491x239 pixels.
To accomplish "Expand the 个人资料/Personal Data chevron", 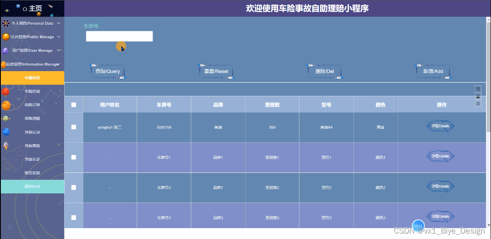I will coord(59,23).
